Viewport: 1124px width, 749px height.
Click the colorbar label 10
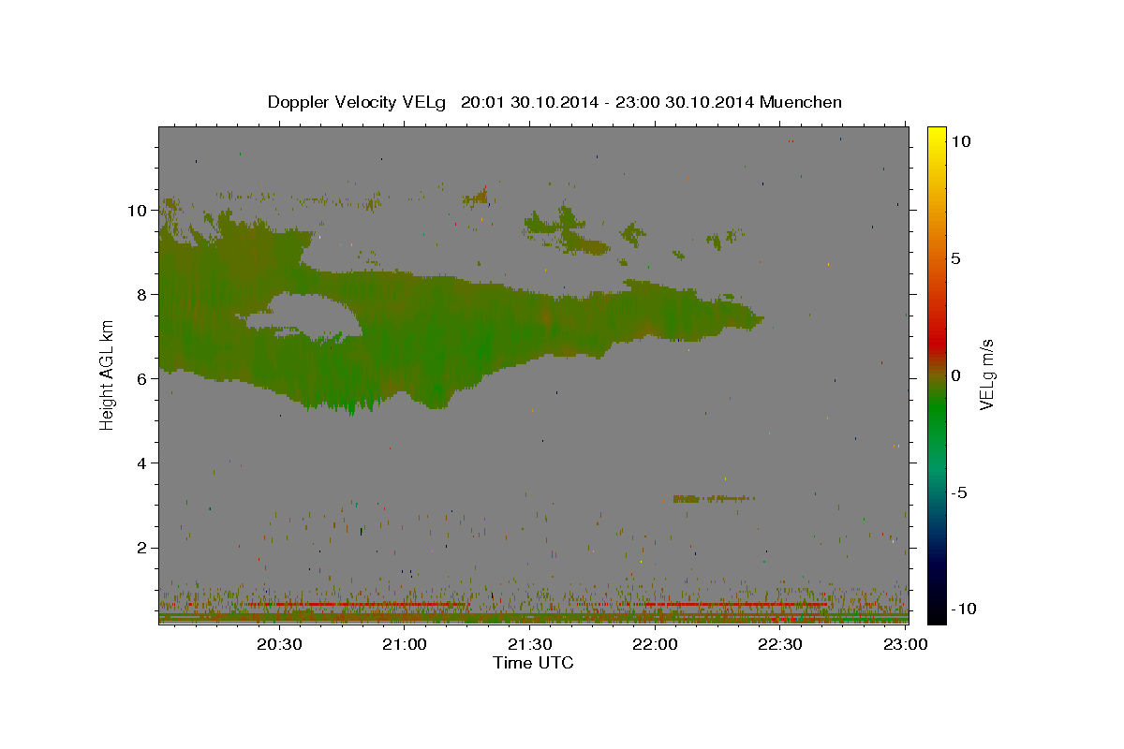pos(961,140)
